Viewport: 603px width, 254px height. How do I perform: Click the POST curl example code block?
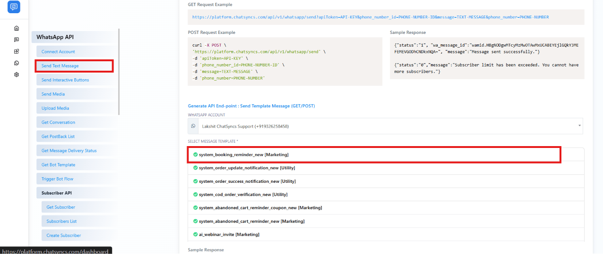(285, 62)
